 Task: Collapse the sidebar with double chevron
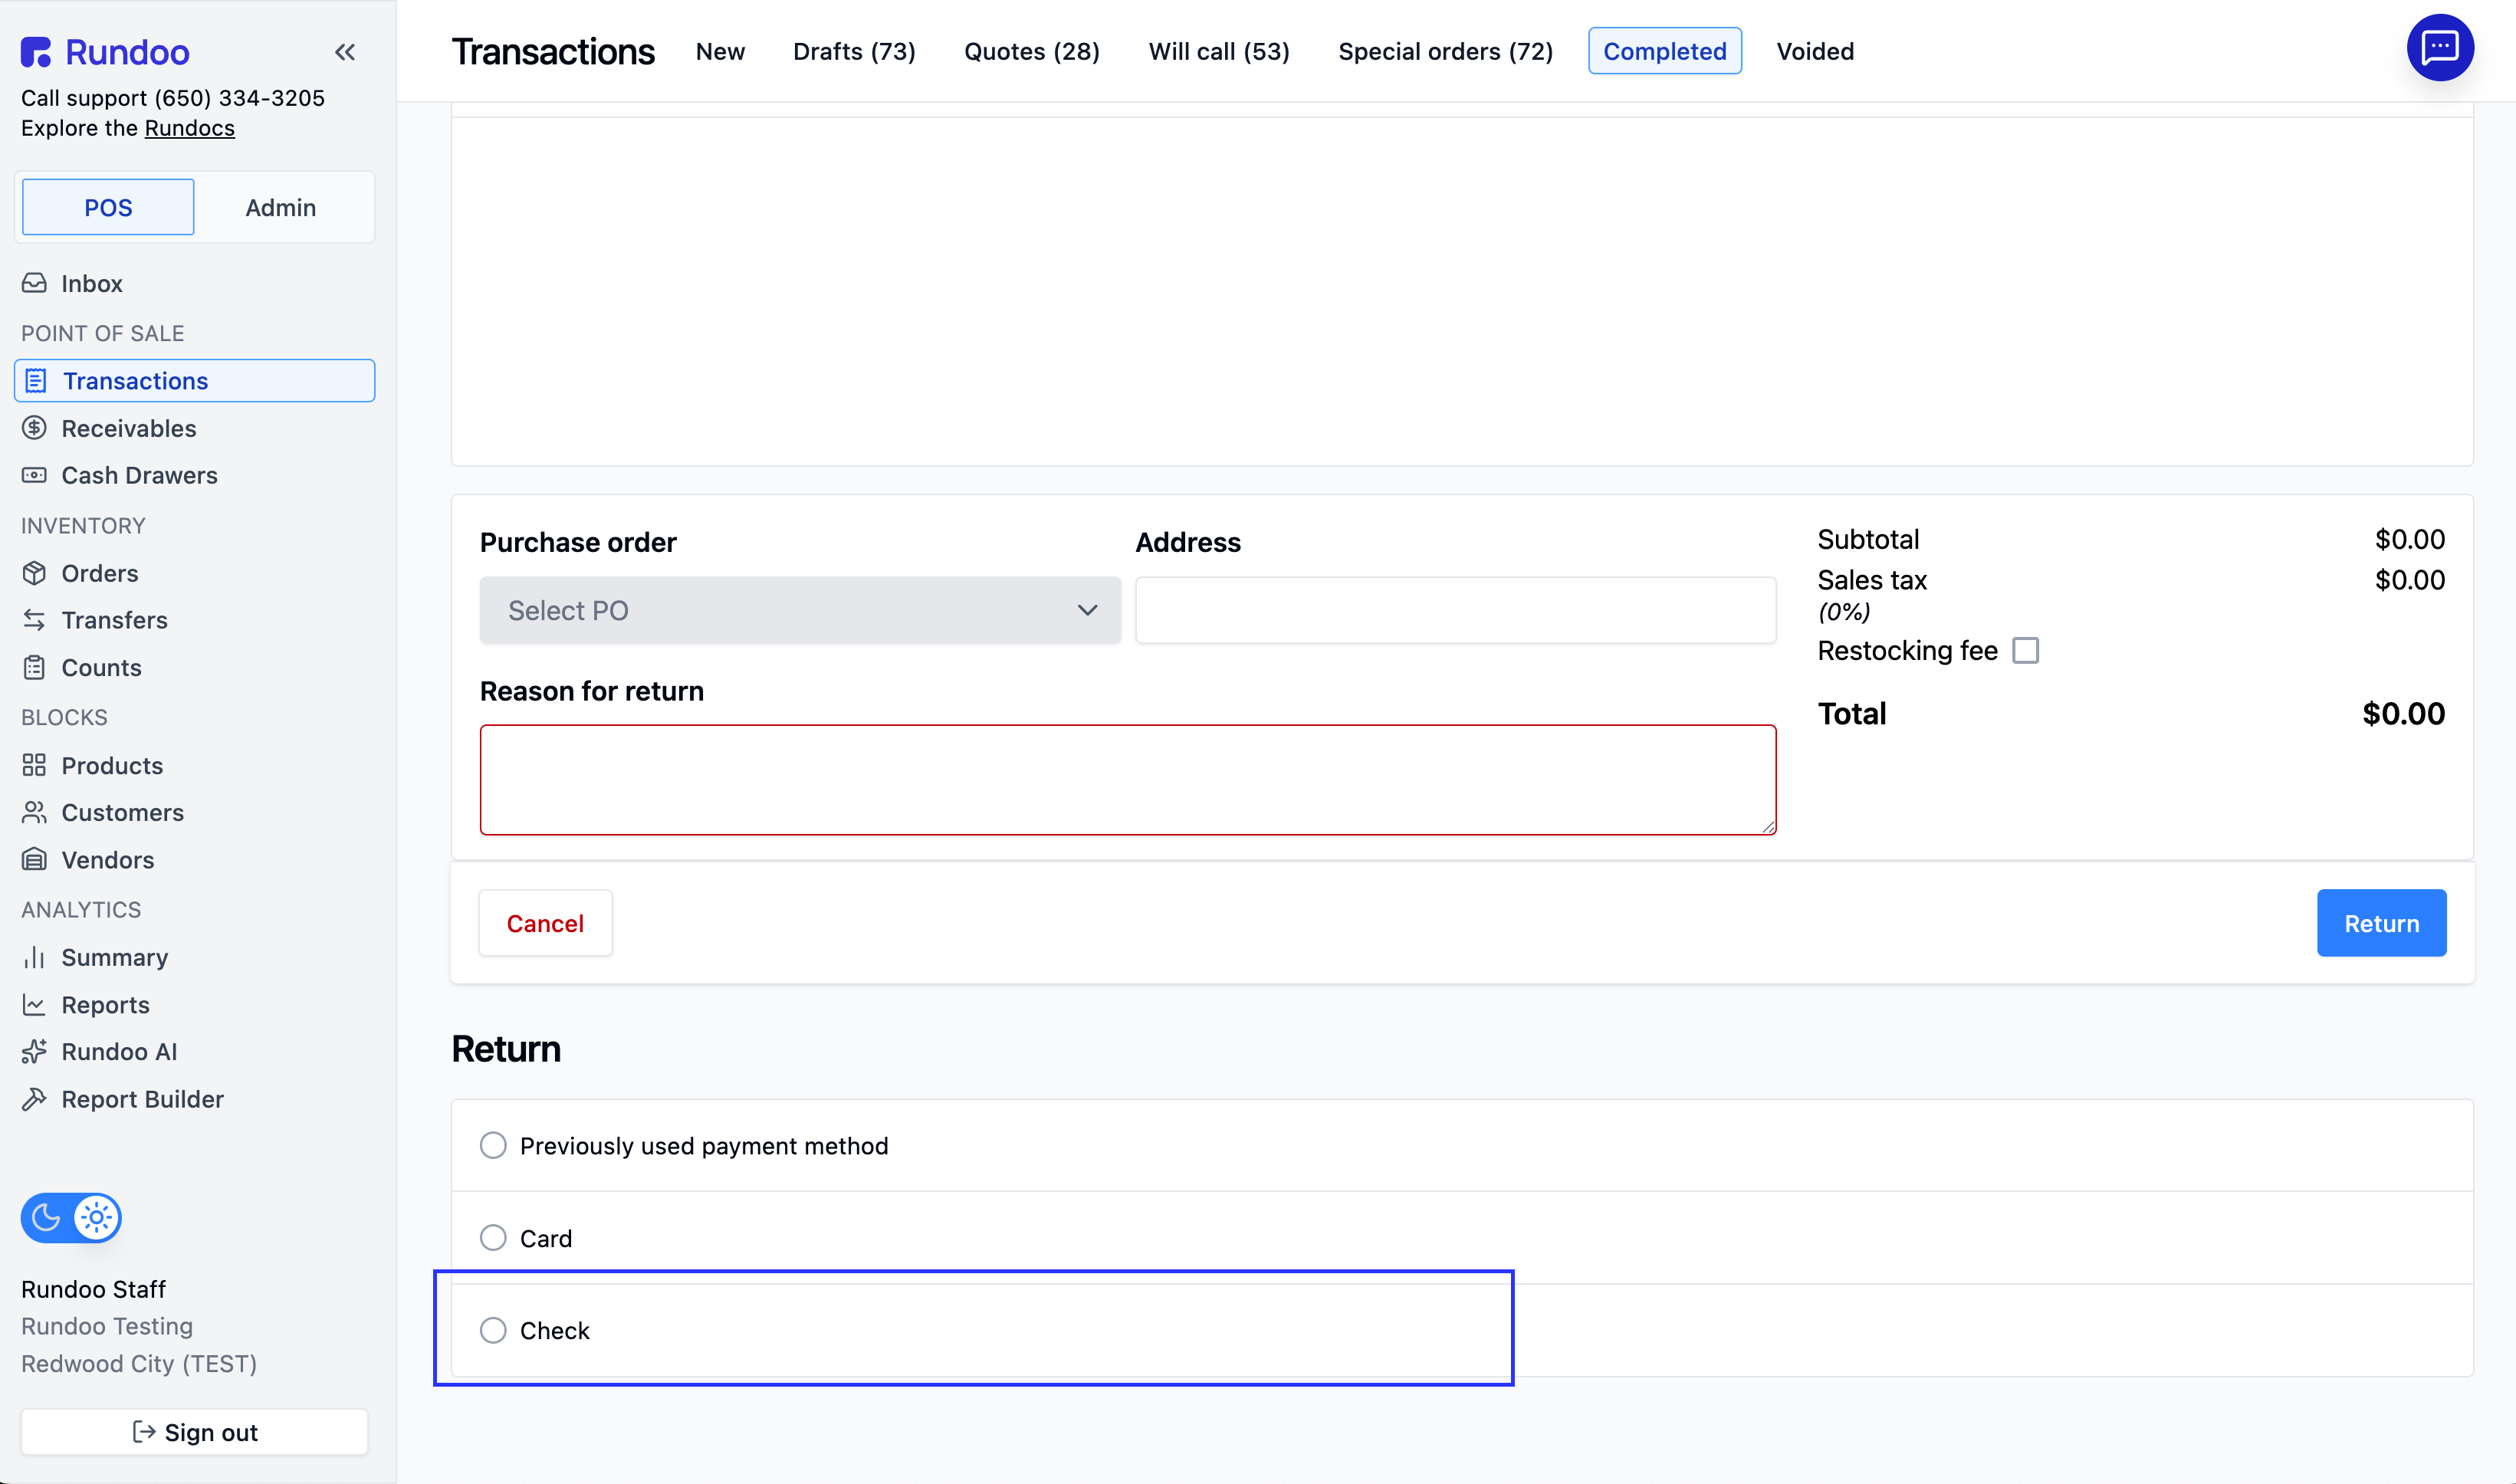coord(345,52)
